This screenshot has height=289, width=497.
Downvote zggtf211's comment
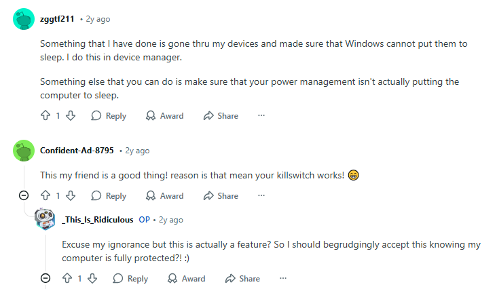(x=71, y=116)
